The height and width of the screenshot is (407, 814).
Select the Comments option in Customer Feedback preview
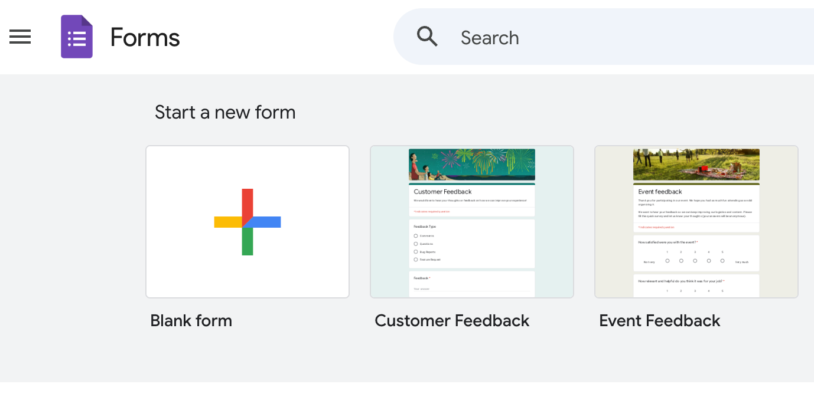click(415, 235)
